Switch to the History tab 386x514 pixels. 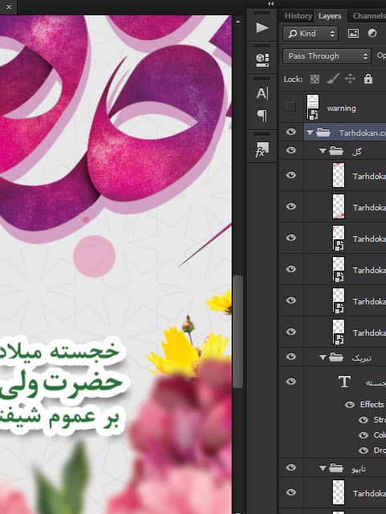(x=298, y=16)
